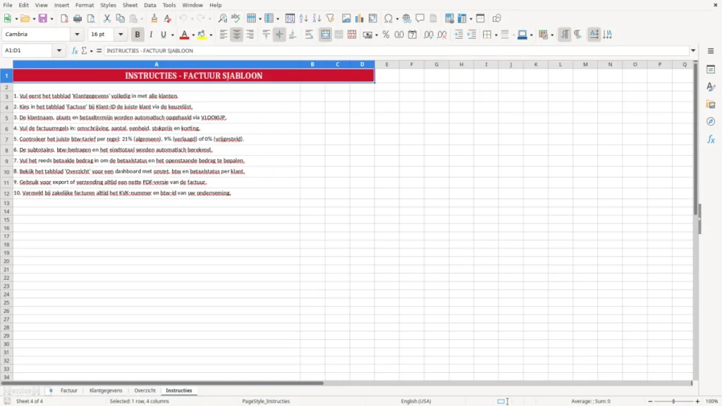Toggle Align Right
722x406 pixels.
click(250, 35)
